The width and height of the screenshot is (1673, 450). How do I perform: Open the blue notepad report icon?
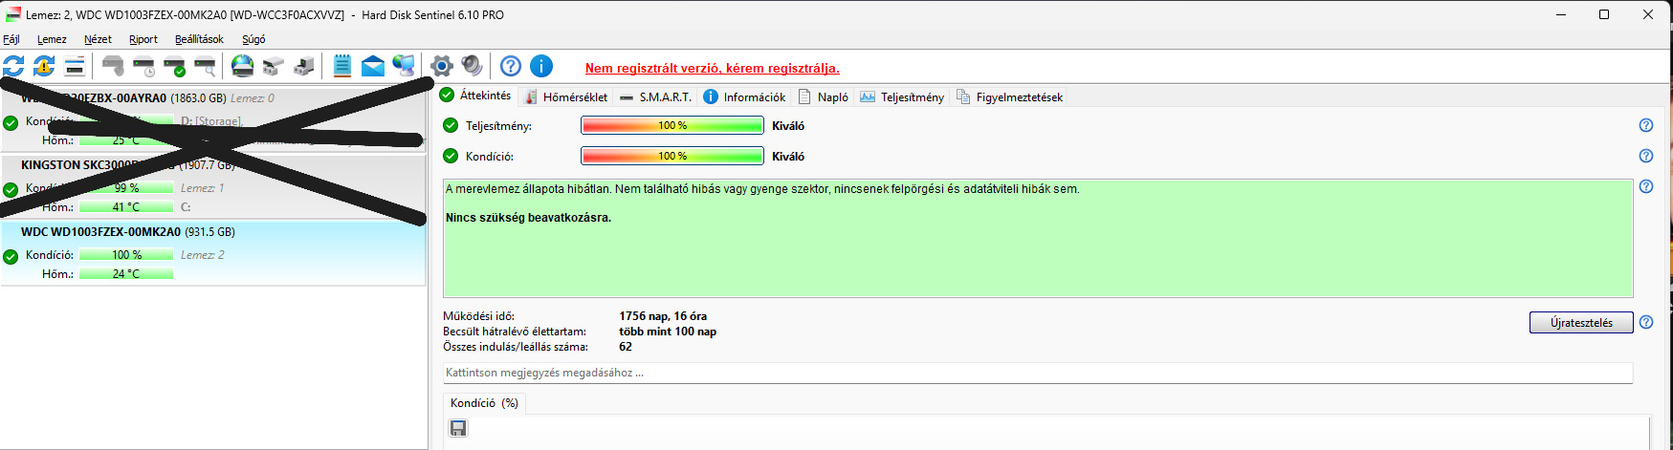pos(342,66)
